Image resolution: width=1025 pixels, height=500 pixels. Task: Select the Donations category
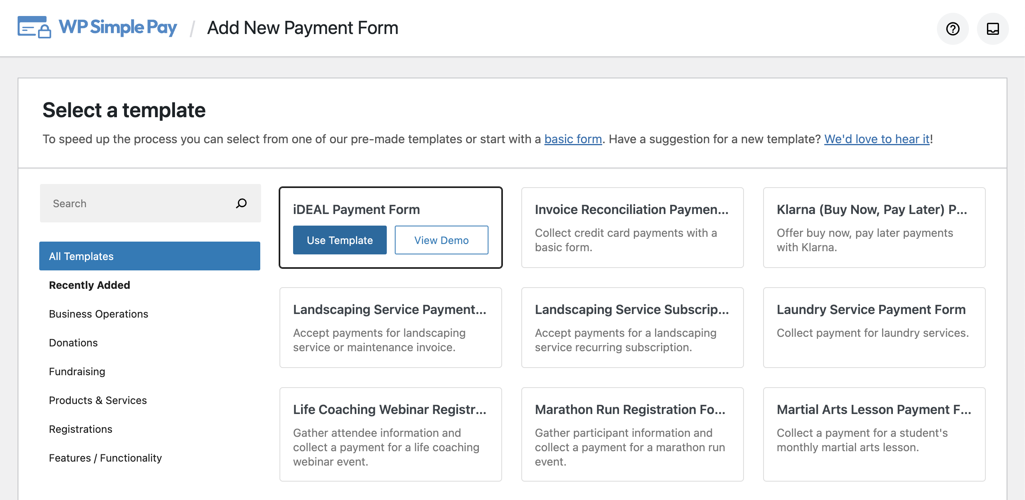pyautogui.click(x=73, y=342)
